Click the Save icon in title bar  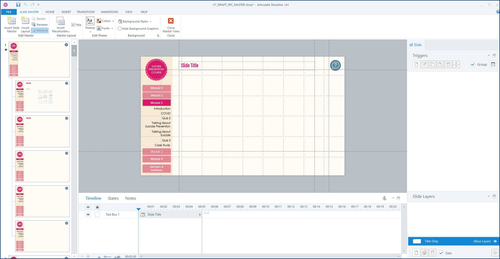click(x=18, y=5)
